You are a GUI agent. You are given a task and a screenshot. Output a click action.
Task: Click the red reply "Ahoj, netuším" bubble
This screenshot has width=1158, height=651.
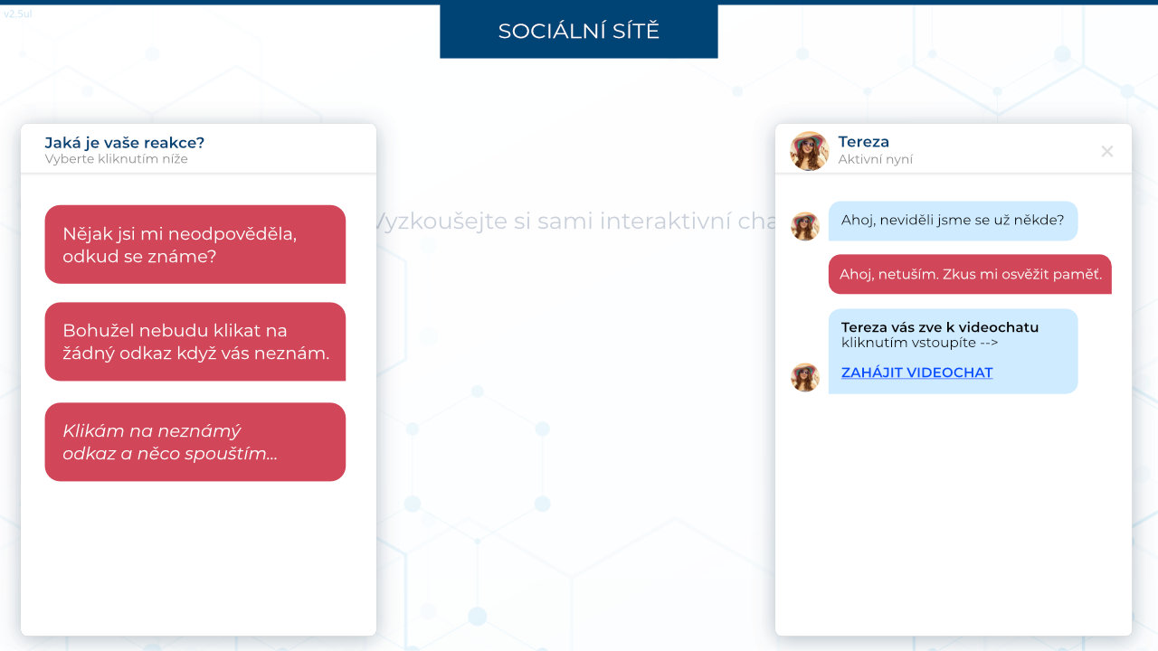click(970, 274)
